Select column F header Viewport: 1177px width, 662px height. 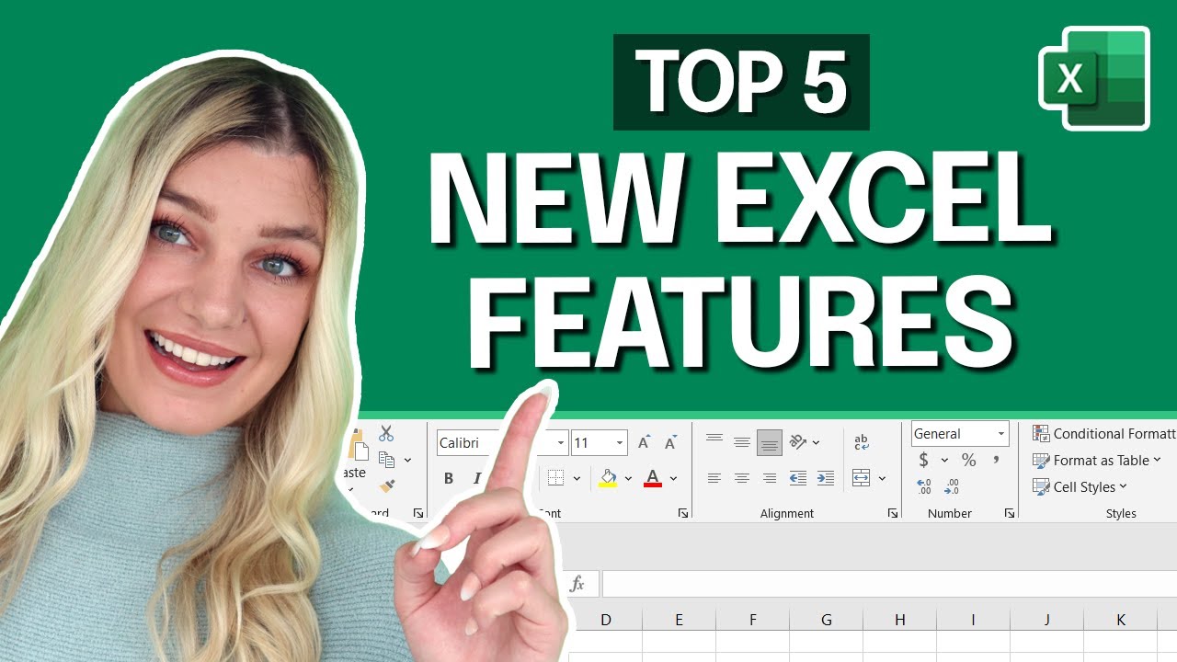click(752, 621)
